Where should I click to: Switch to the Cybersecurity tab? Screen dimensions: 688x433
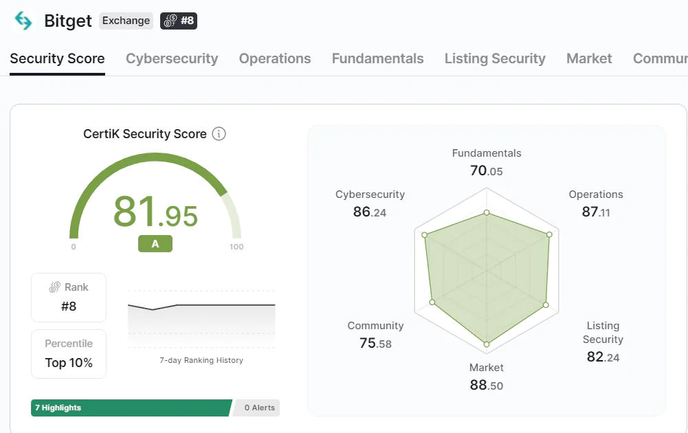(x=172, y=59)
